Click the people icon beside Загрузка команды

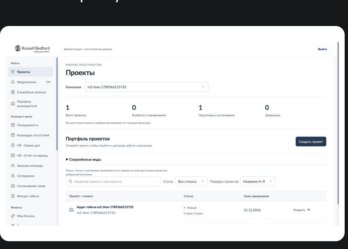pyautogui.click(x=13, y=165)
